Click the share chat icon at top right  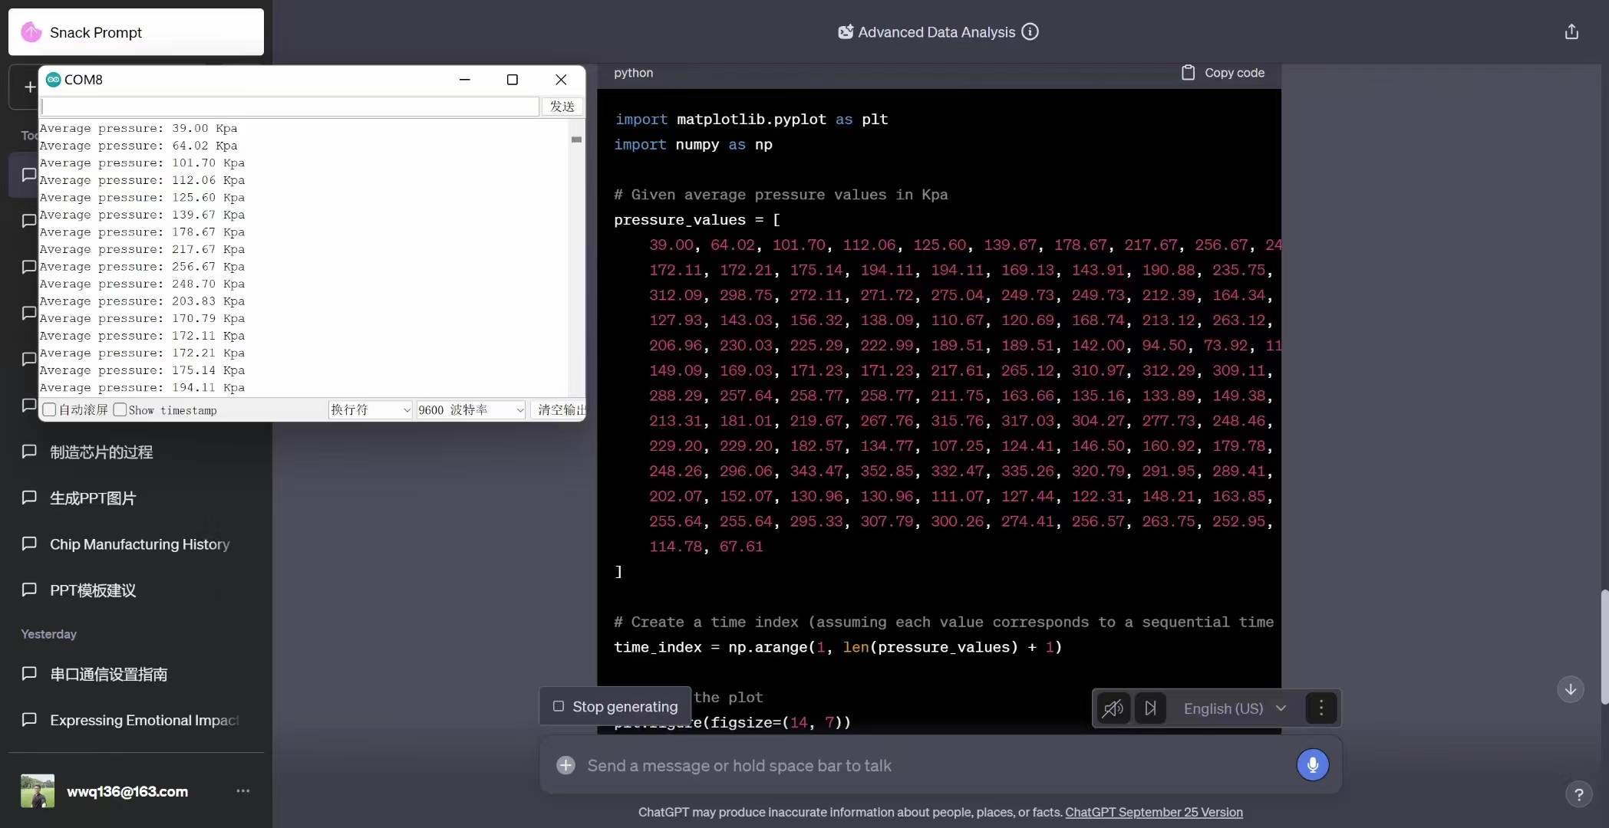1571,31
